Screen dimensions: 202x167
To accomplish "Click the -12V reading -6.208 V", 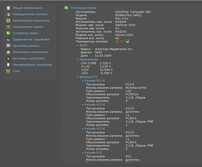I will (106, 73).
